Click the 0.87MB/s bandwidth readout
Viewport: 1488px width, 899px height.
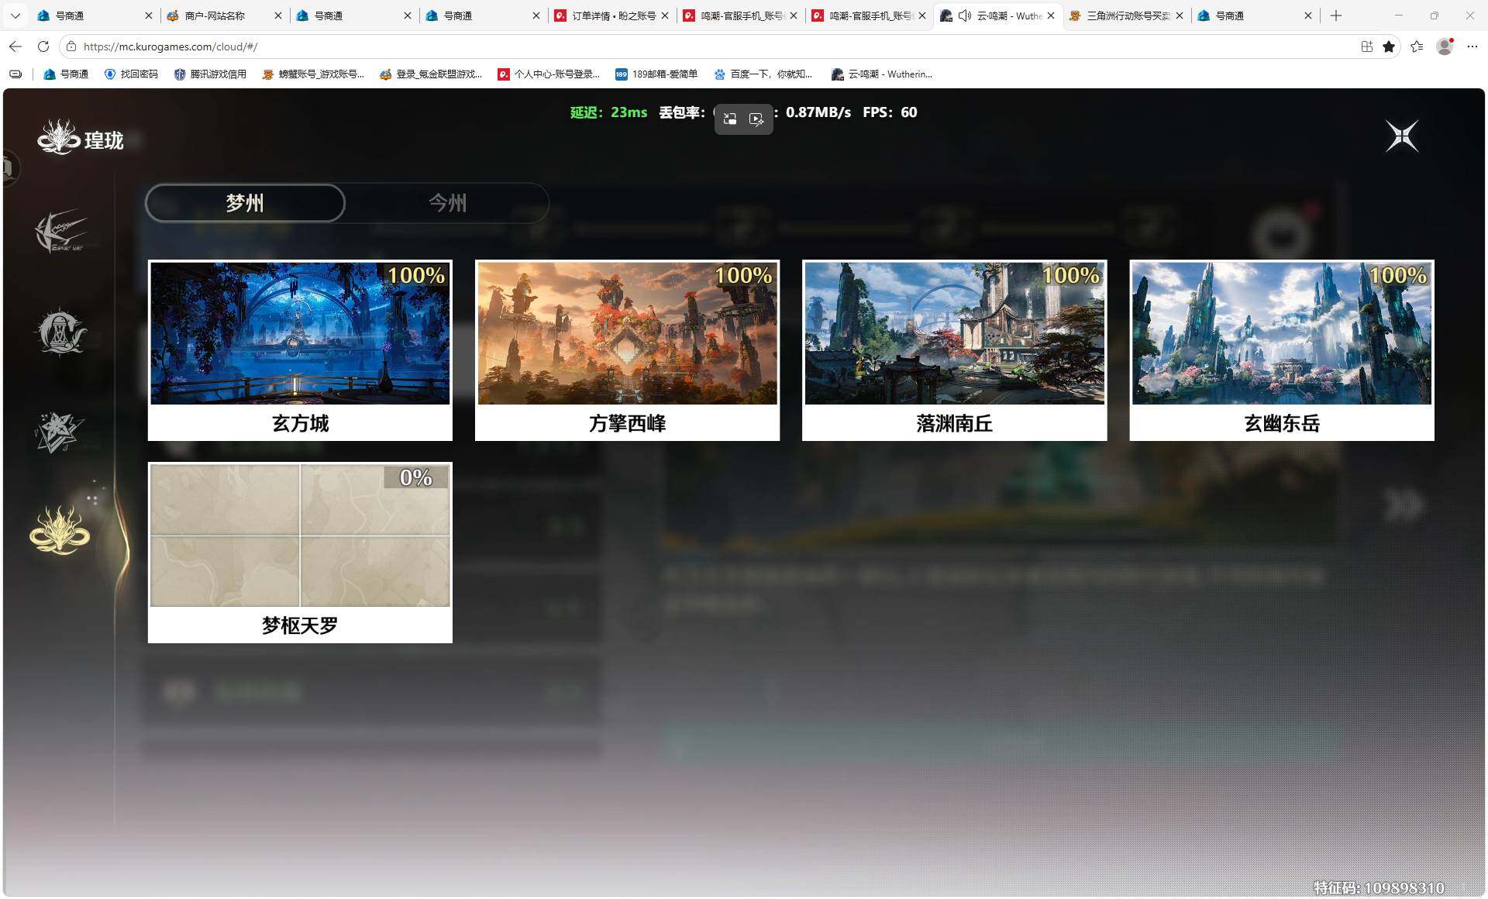click(x=818, y=112)
